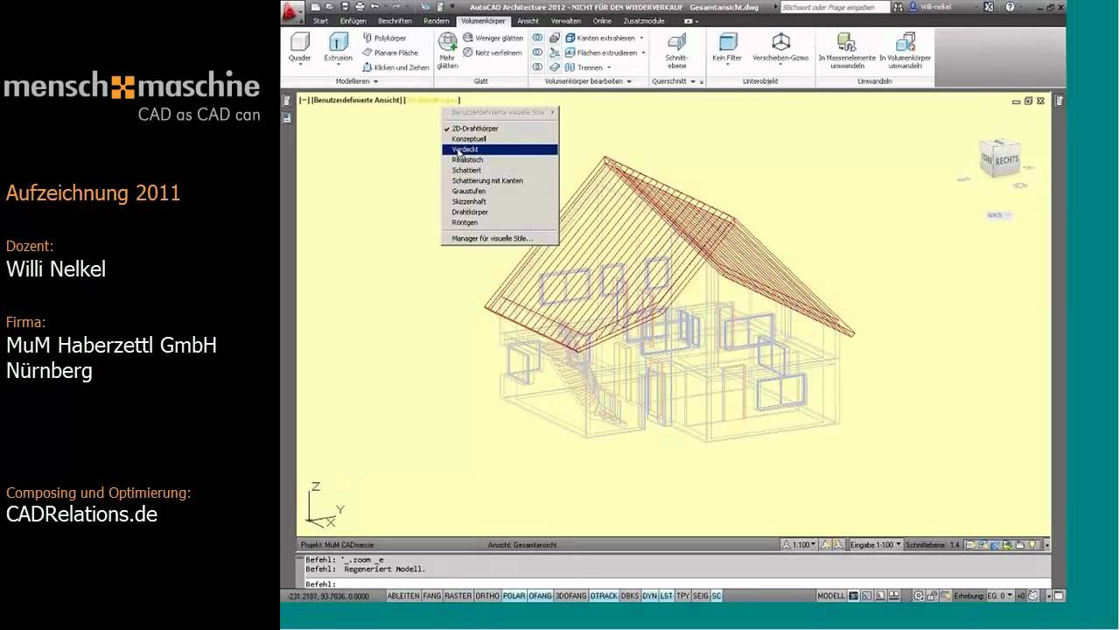
Task: Switch to the Ansicht ribbon tab
Action: [x=528, y=21]
